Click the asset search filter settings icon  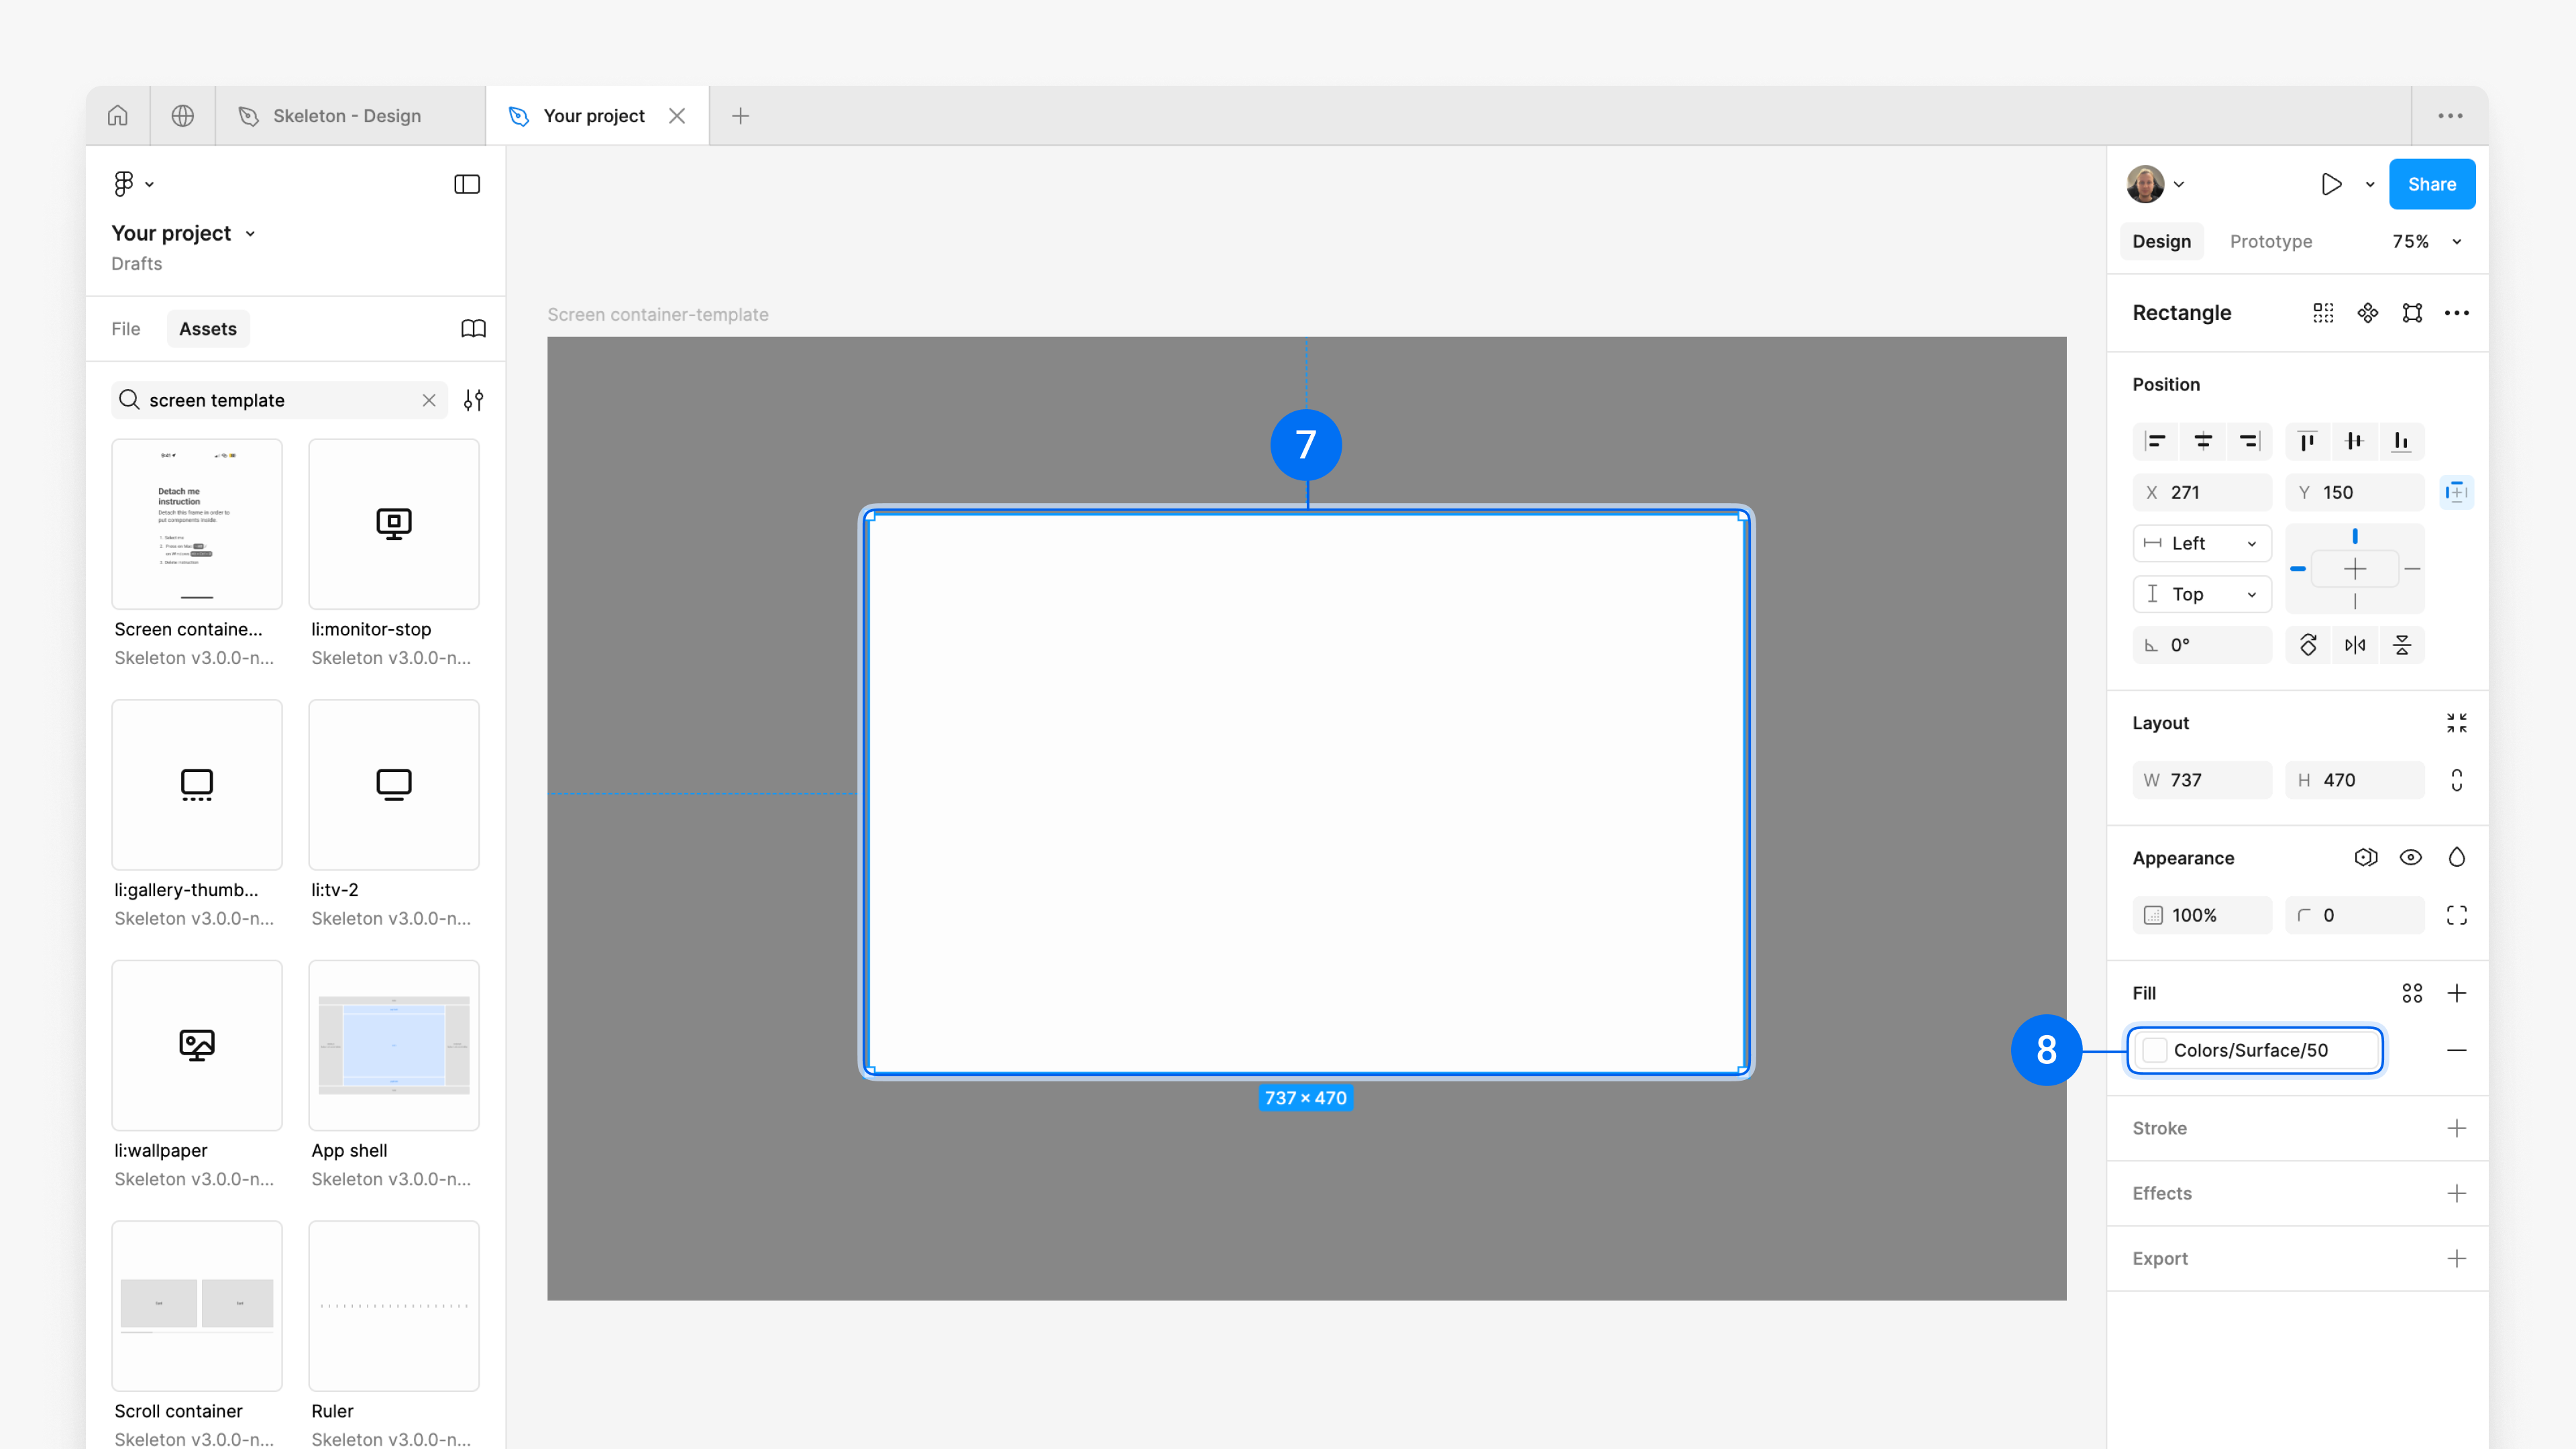pos(473,400)
